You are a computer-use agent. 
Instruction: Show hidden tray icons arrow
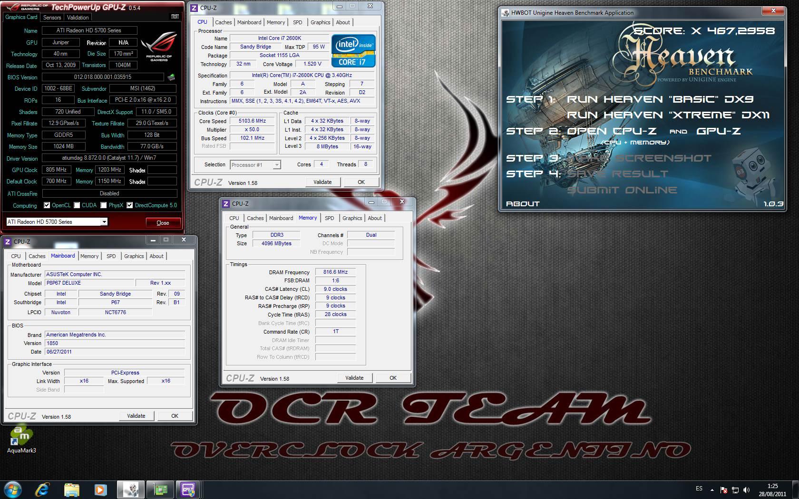coord(712,489)
